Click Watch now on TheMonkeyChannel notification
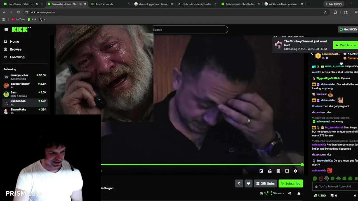 click(x=345, y=45)
